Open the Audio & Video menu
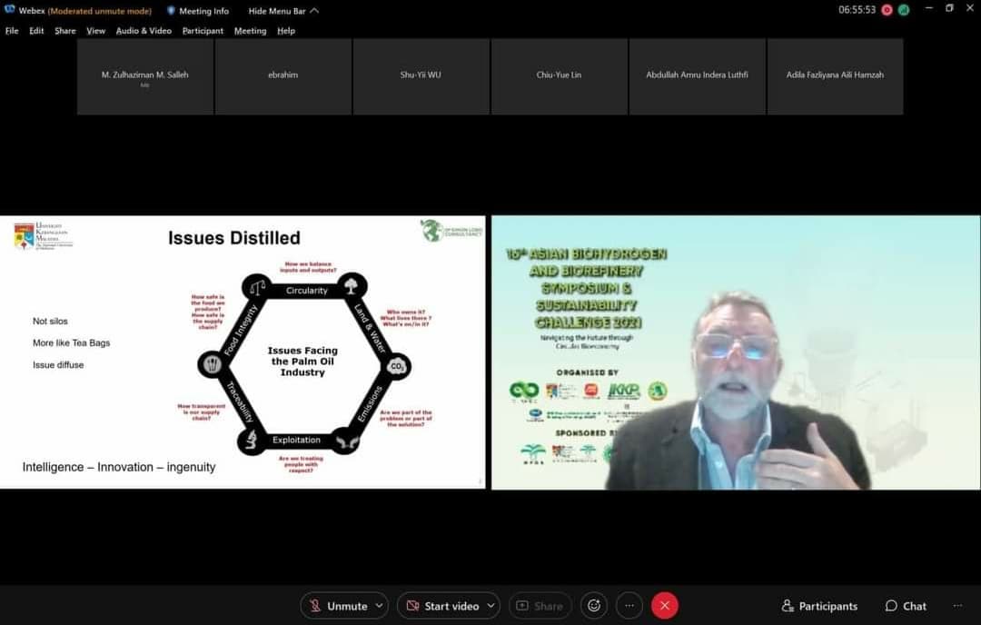Image resolution: width=981 pixels, height=625 pixels. coord(144,31)
